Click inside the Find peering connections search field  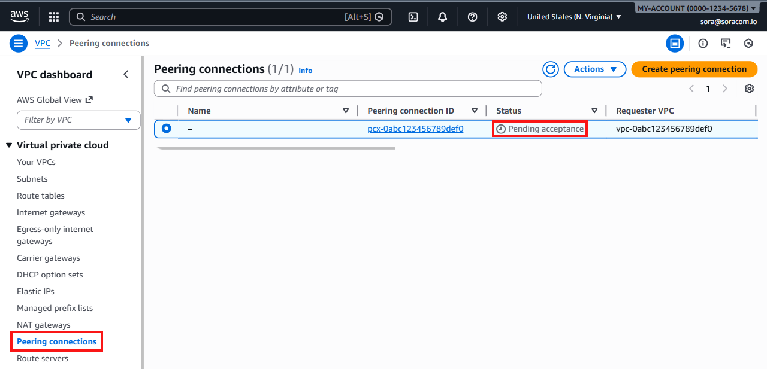pos(348,88)
